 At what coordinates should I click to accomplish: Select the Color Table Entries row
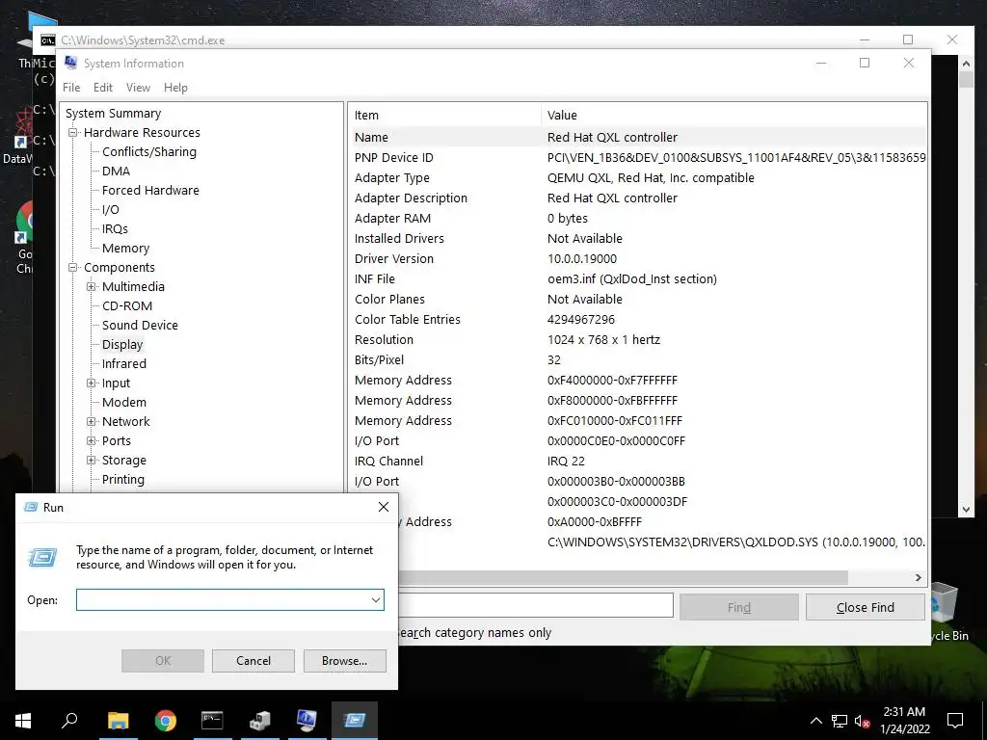pyautogui.click(x=637, y=320)
